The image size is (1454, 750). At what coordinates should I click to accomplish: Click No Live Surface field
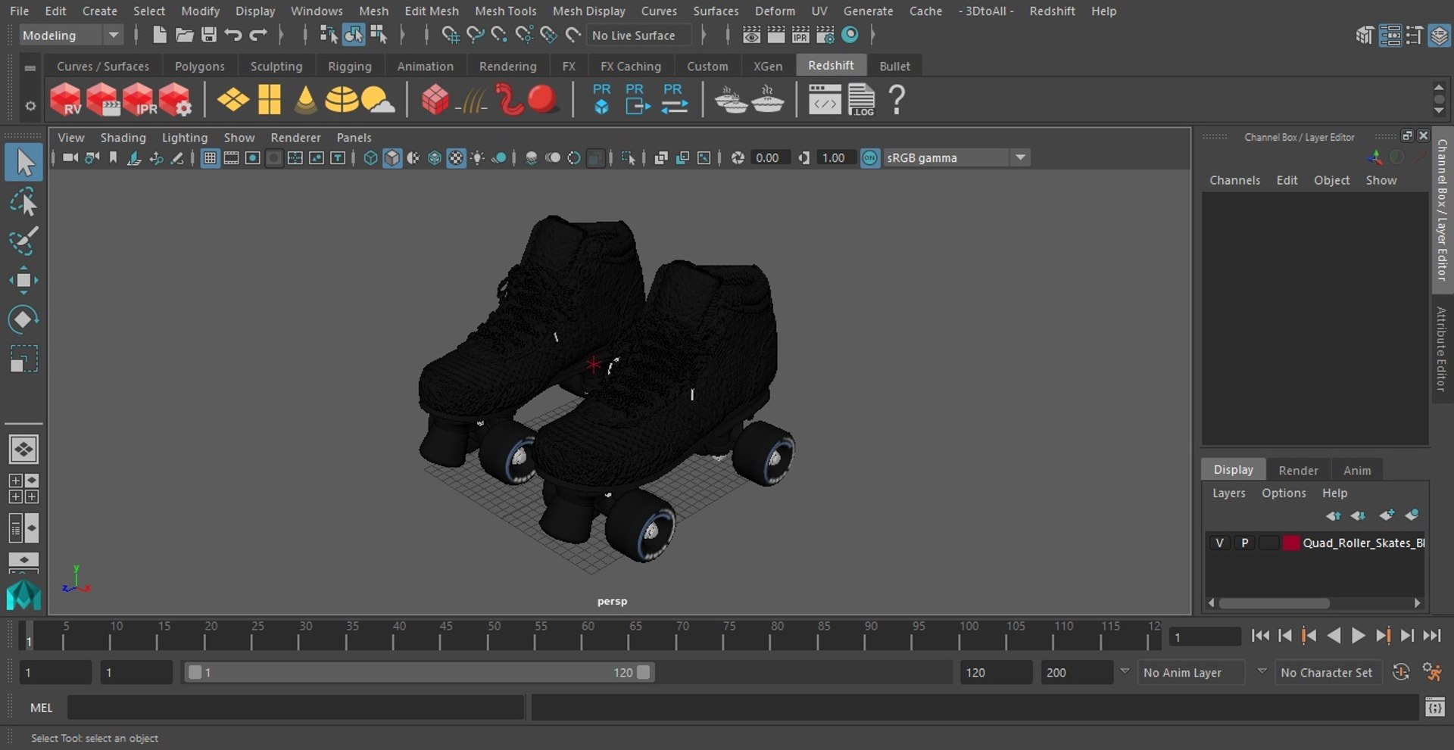[x=640, y=35]
